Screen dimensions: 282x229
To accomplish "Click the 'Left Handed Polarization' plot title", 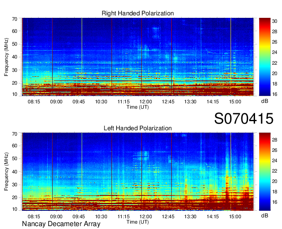I will [x=138, y=128].
